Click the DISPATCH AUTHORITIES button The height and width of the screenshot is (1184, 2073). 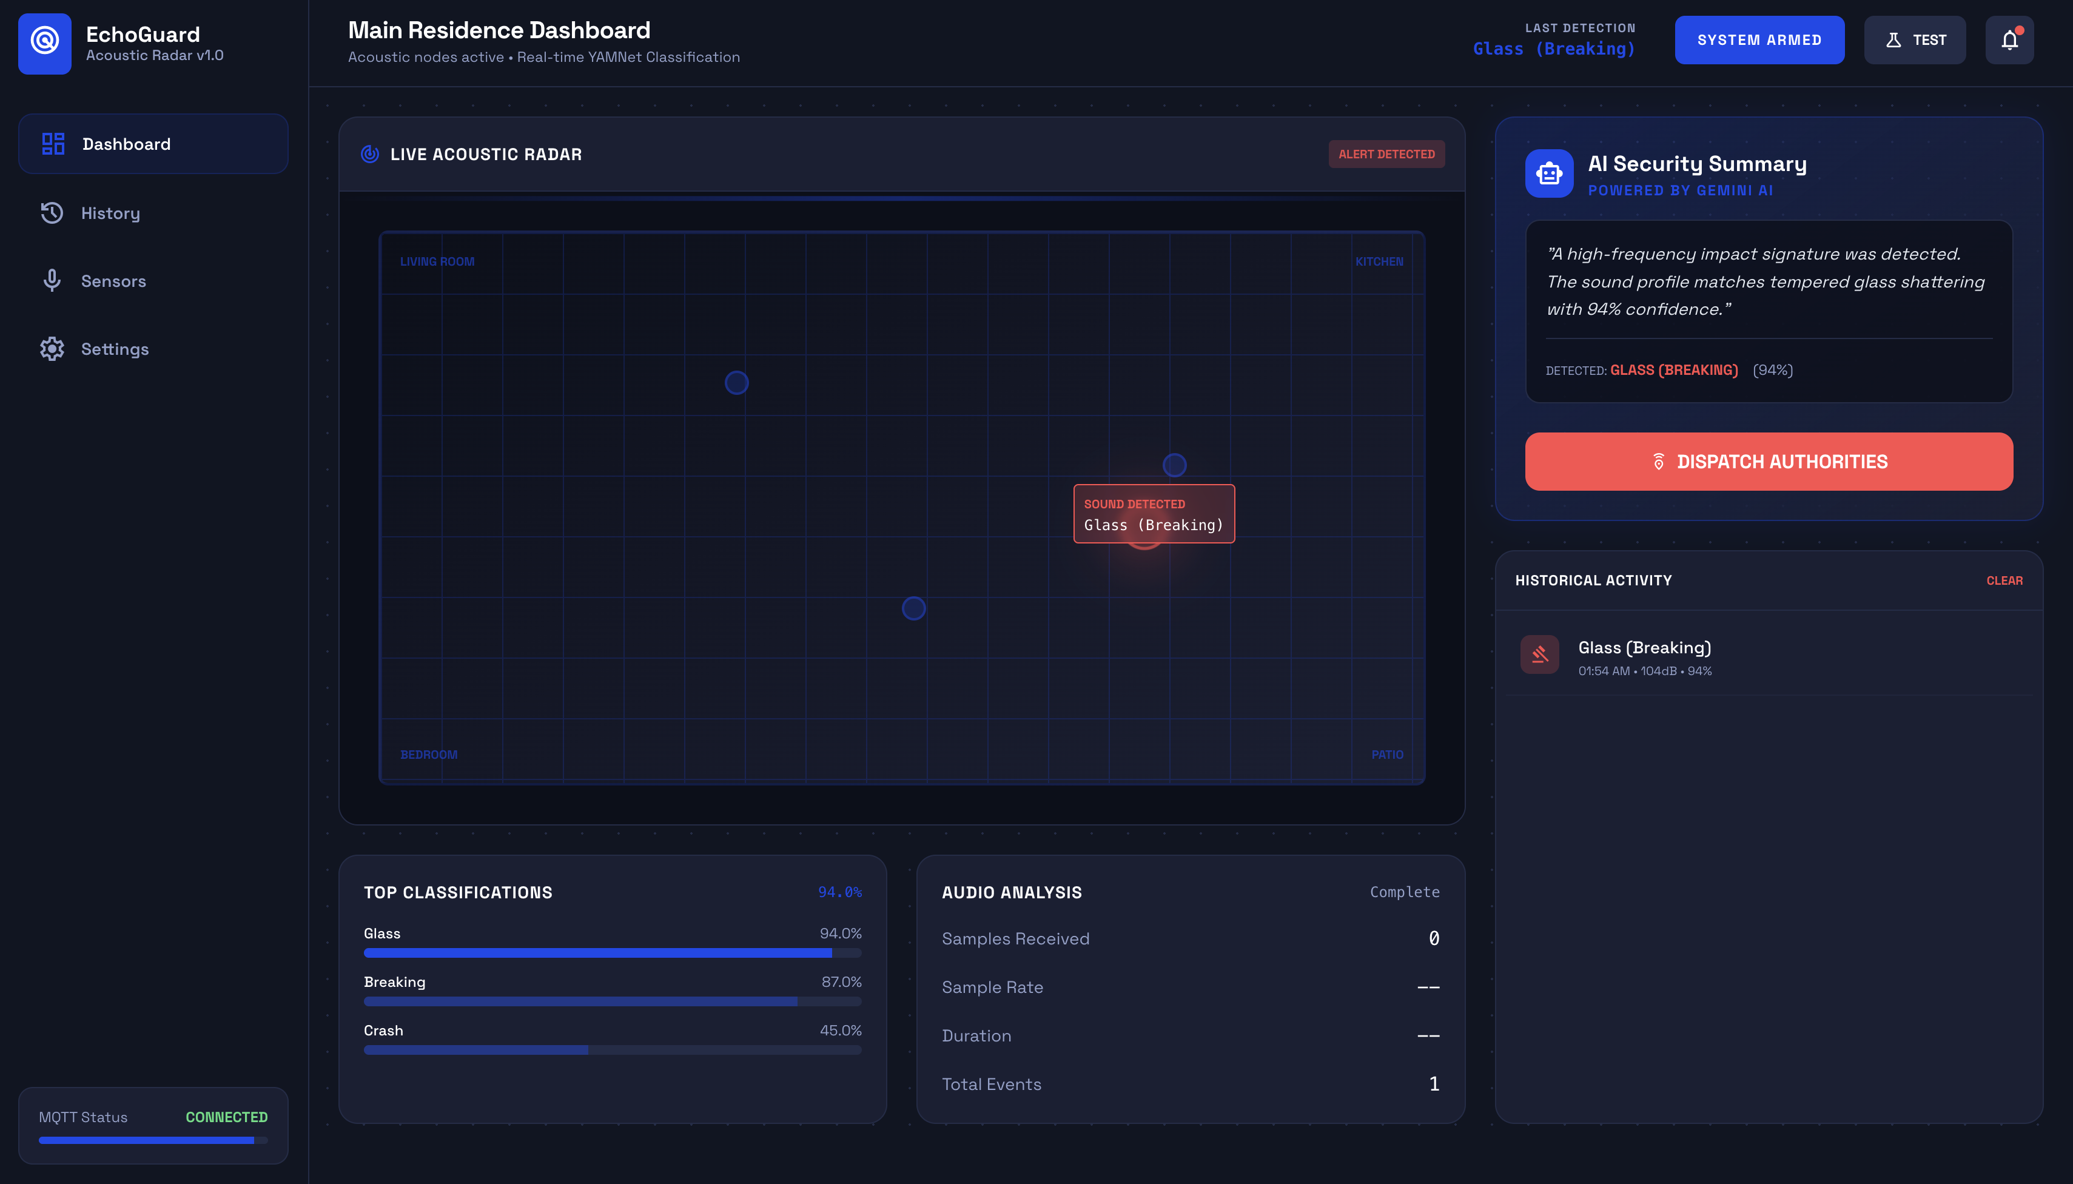click(1769, 461)
